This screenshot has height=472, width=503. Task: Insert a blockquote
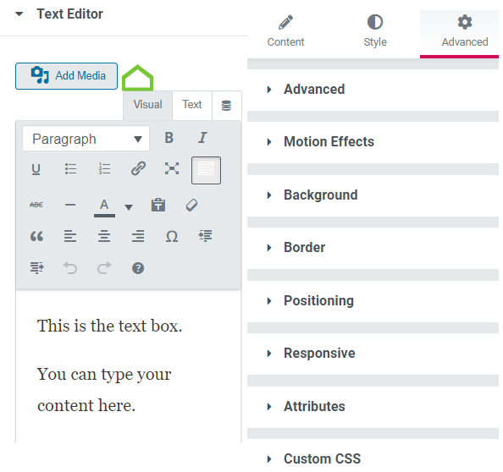tap(36, 237)
